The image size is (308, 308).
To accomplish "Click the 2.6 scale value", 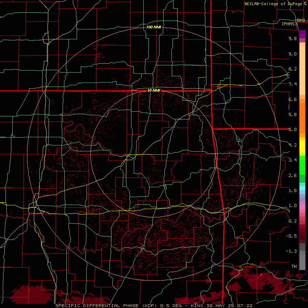I will pyautogui.click(x=293, y=176).
